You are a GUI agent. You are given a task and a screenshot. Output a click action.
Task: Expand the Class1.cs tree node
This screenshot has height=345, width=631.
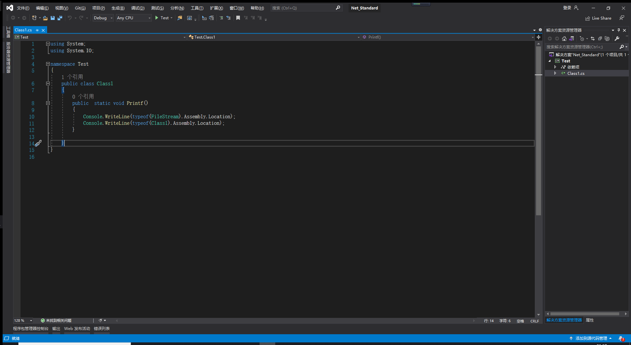[x=555, y=73]
